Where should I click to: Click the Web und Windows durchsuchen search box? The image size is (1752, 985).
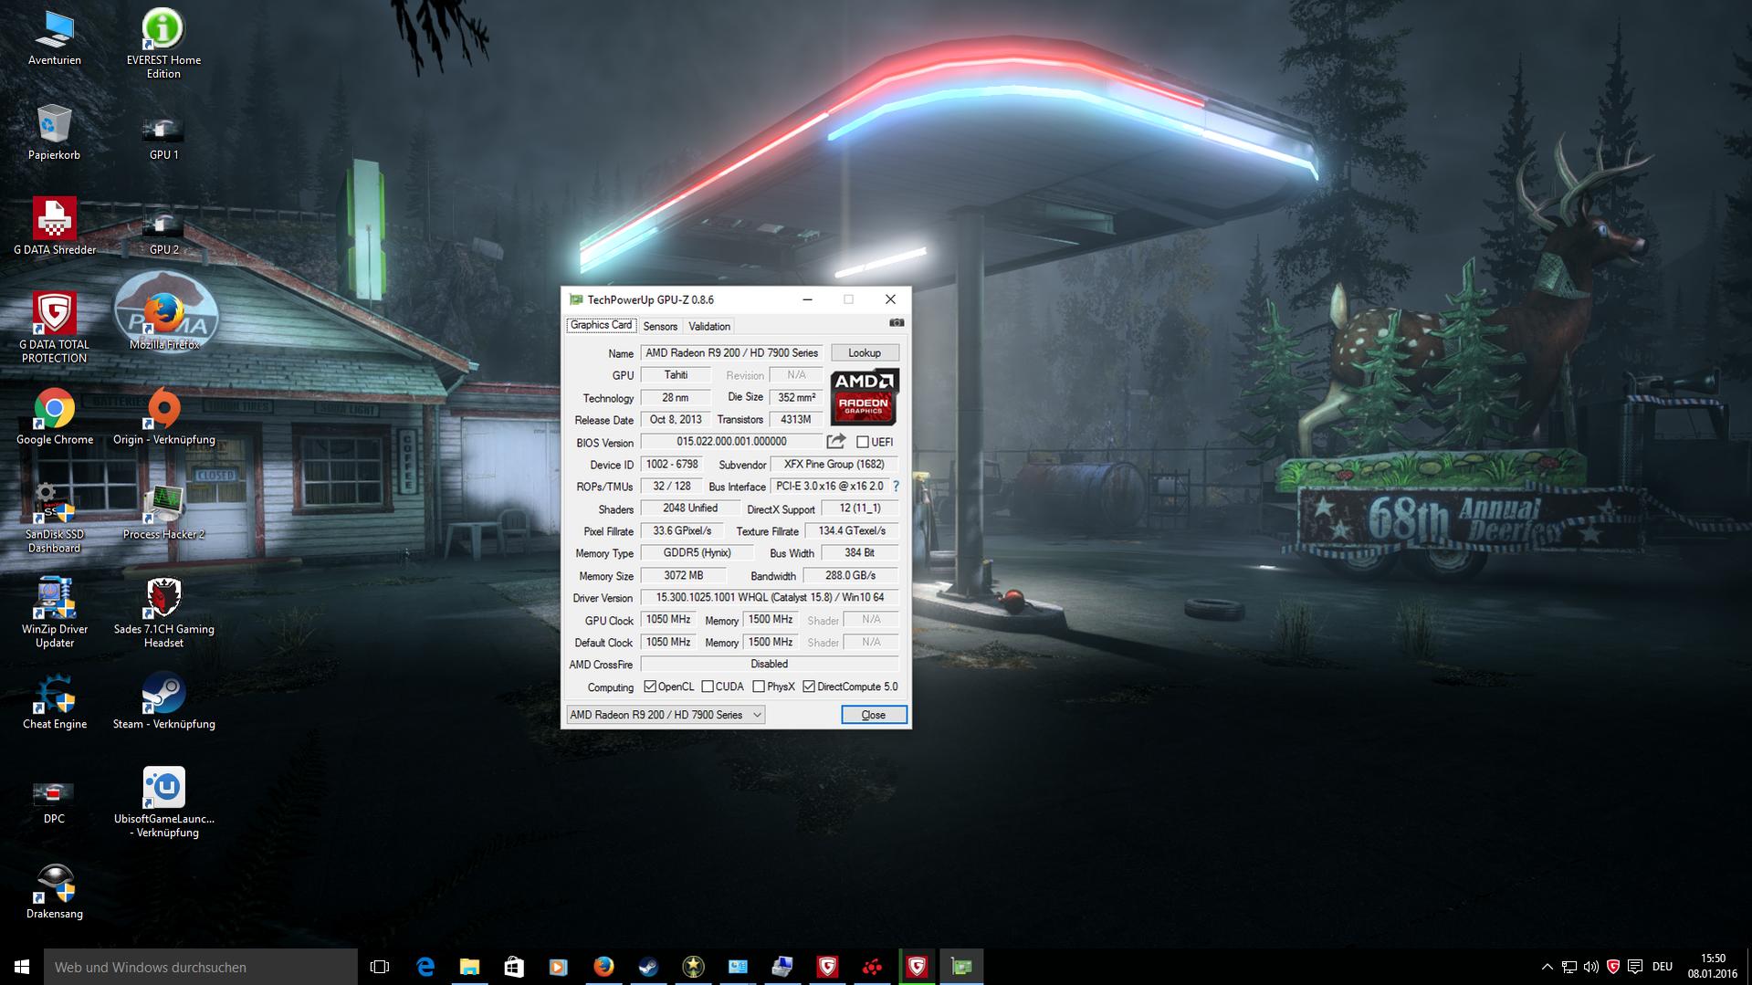[201, 967]
